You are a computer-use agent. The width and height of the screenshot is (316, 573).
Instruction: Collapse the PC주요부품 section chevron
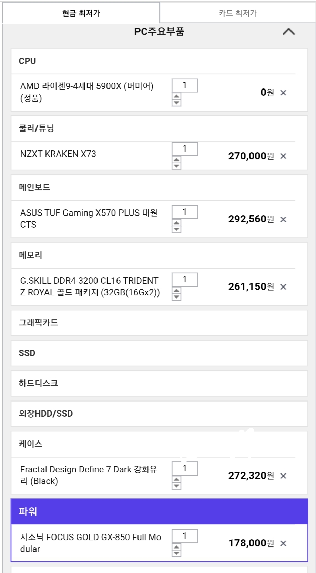pyautogui.click(x=289, y=32)
